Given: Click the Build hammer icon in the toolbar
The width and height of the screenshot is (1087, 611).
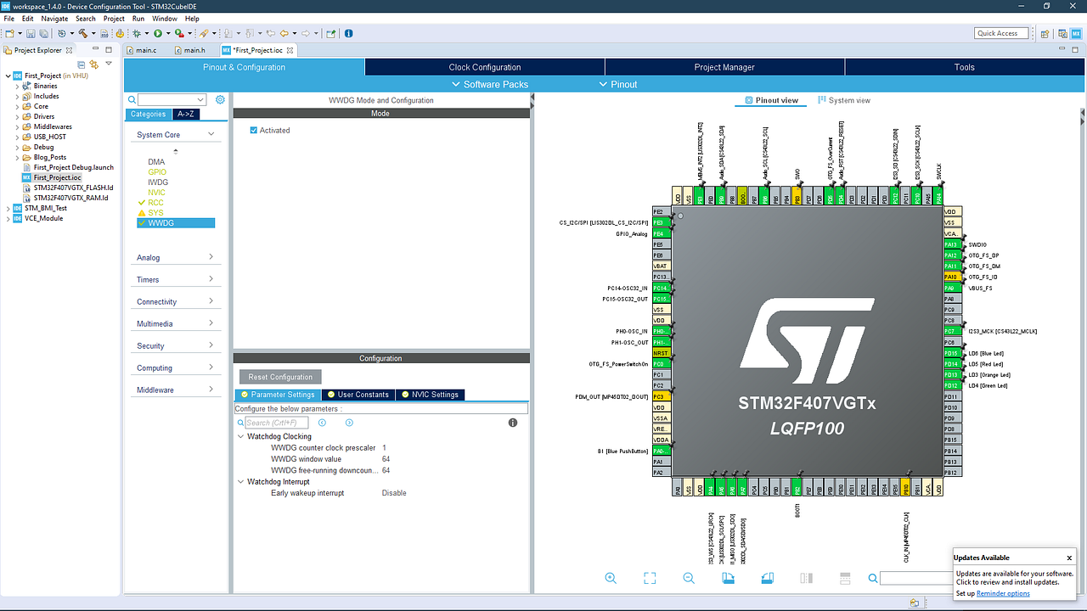Looking at the screenshot, I should tap(83, 33).
